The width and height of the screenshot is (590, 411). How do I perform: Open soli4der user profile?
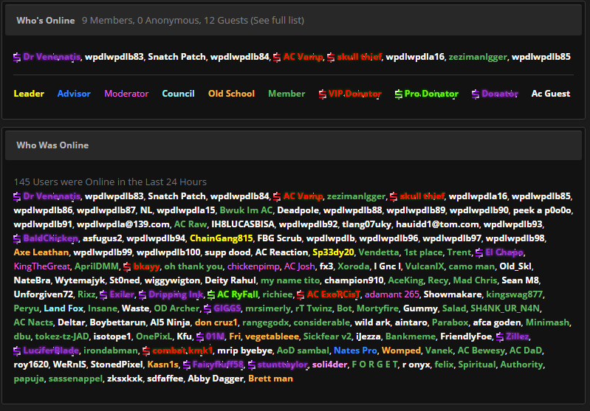point(329,365)
